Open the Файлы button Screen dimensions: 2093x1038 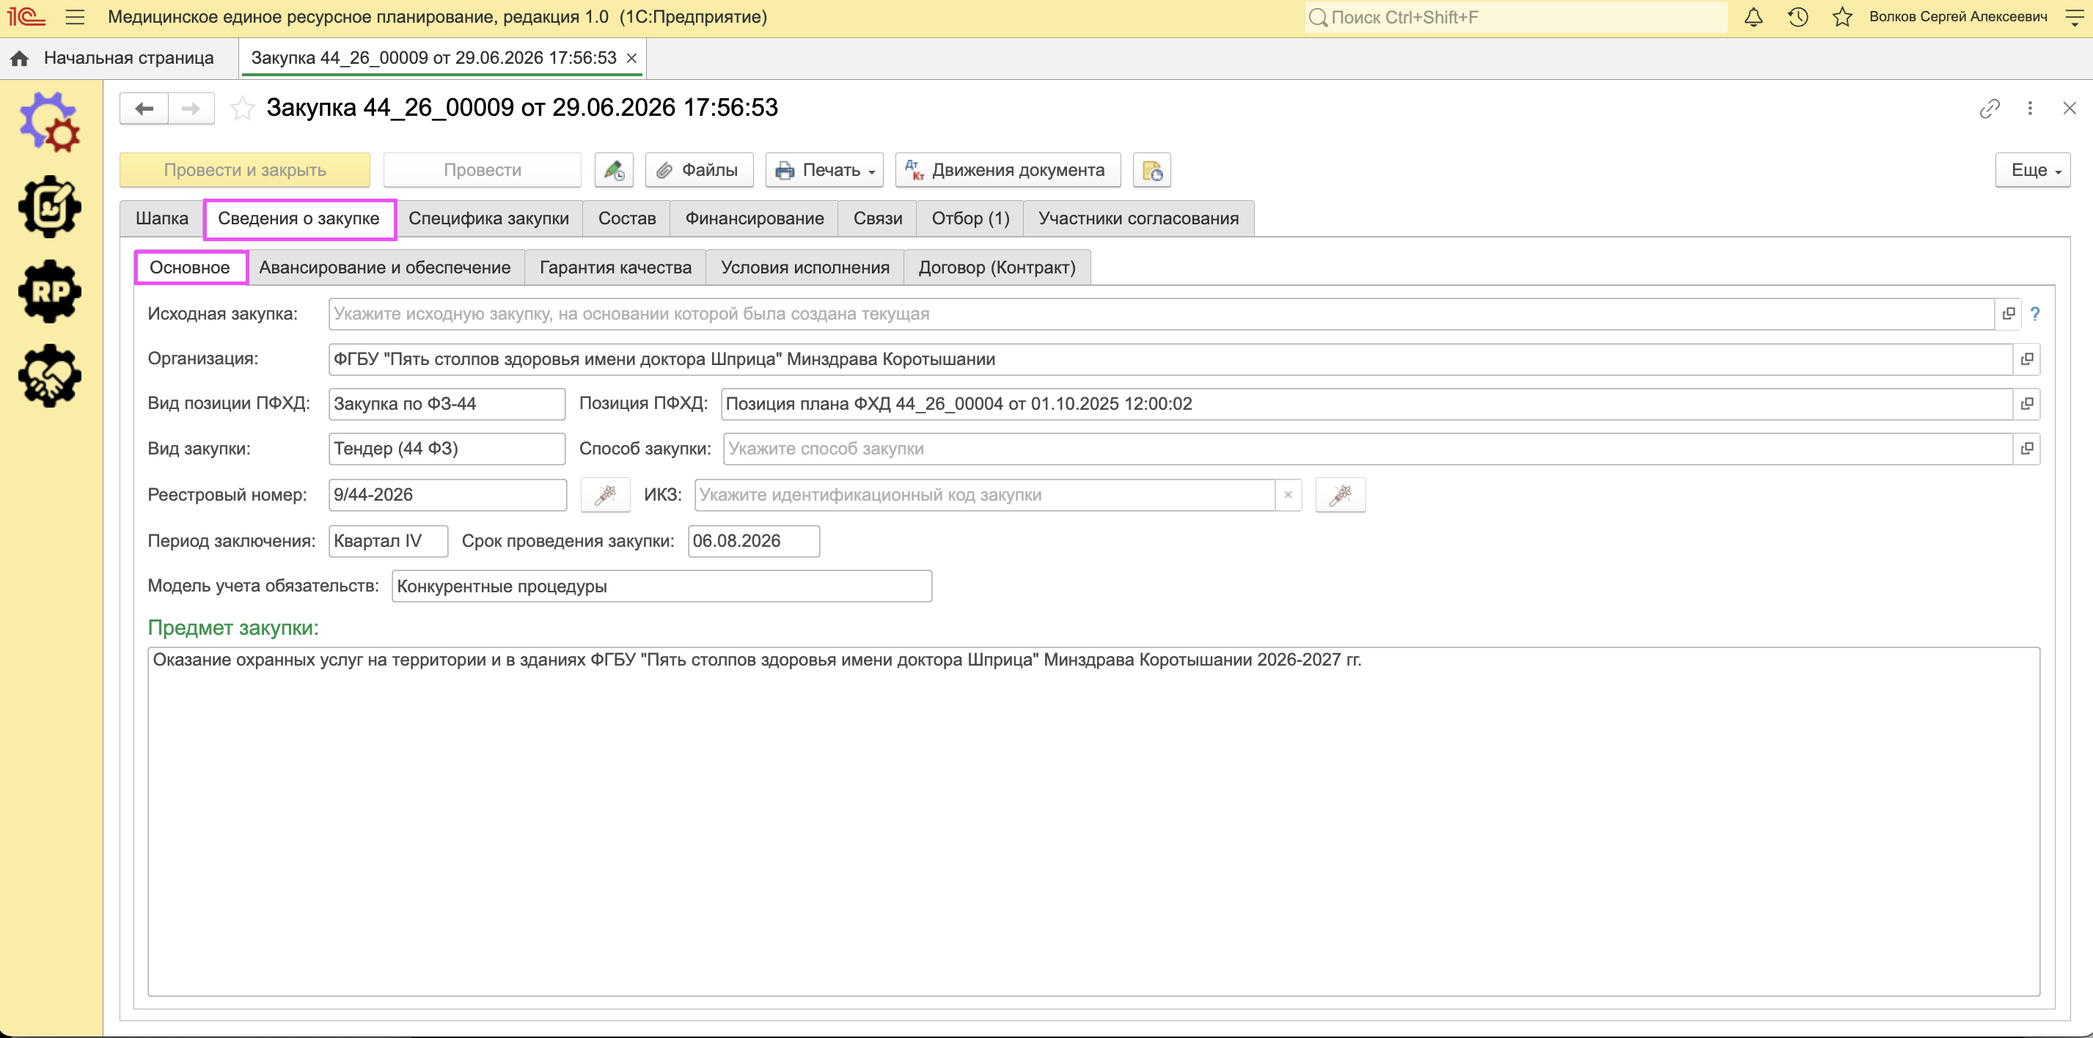[x=699, y=171]
